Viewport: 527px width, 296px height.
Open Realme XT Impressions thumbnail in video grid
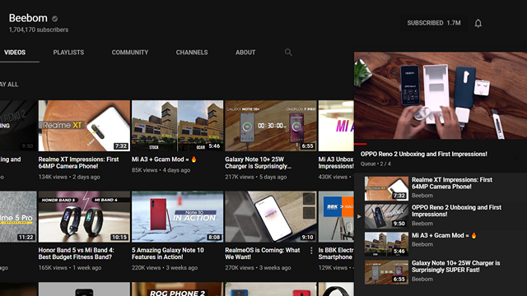point(84,126)
